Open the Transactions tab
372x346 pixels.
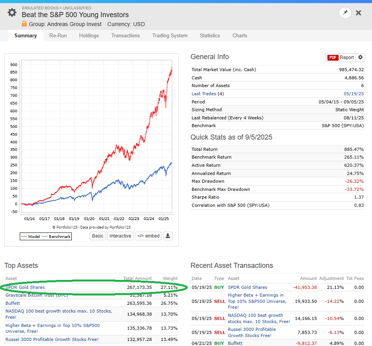point(126,36)
